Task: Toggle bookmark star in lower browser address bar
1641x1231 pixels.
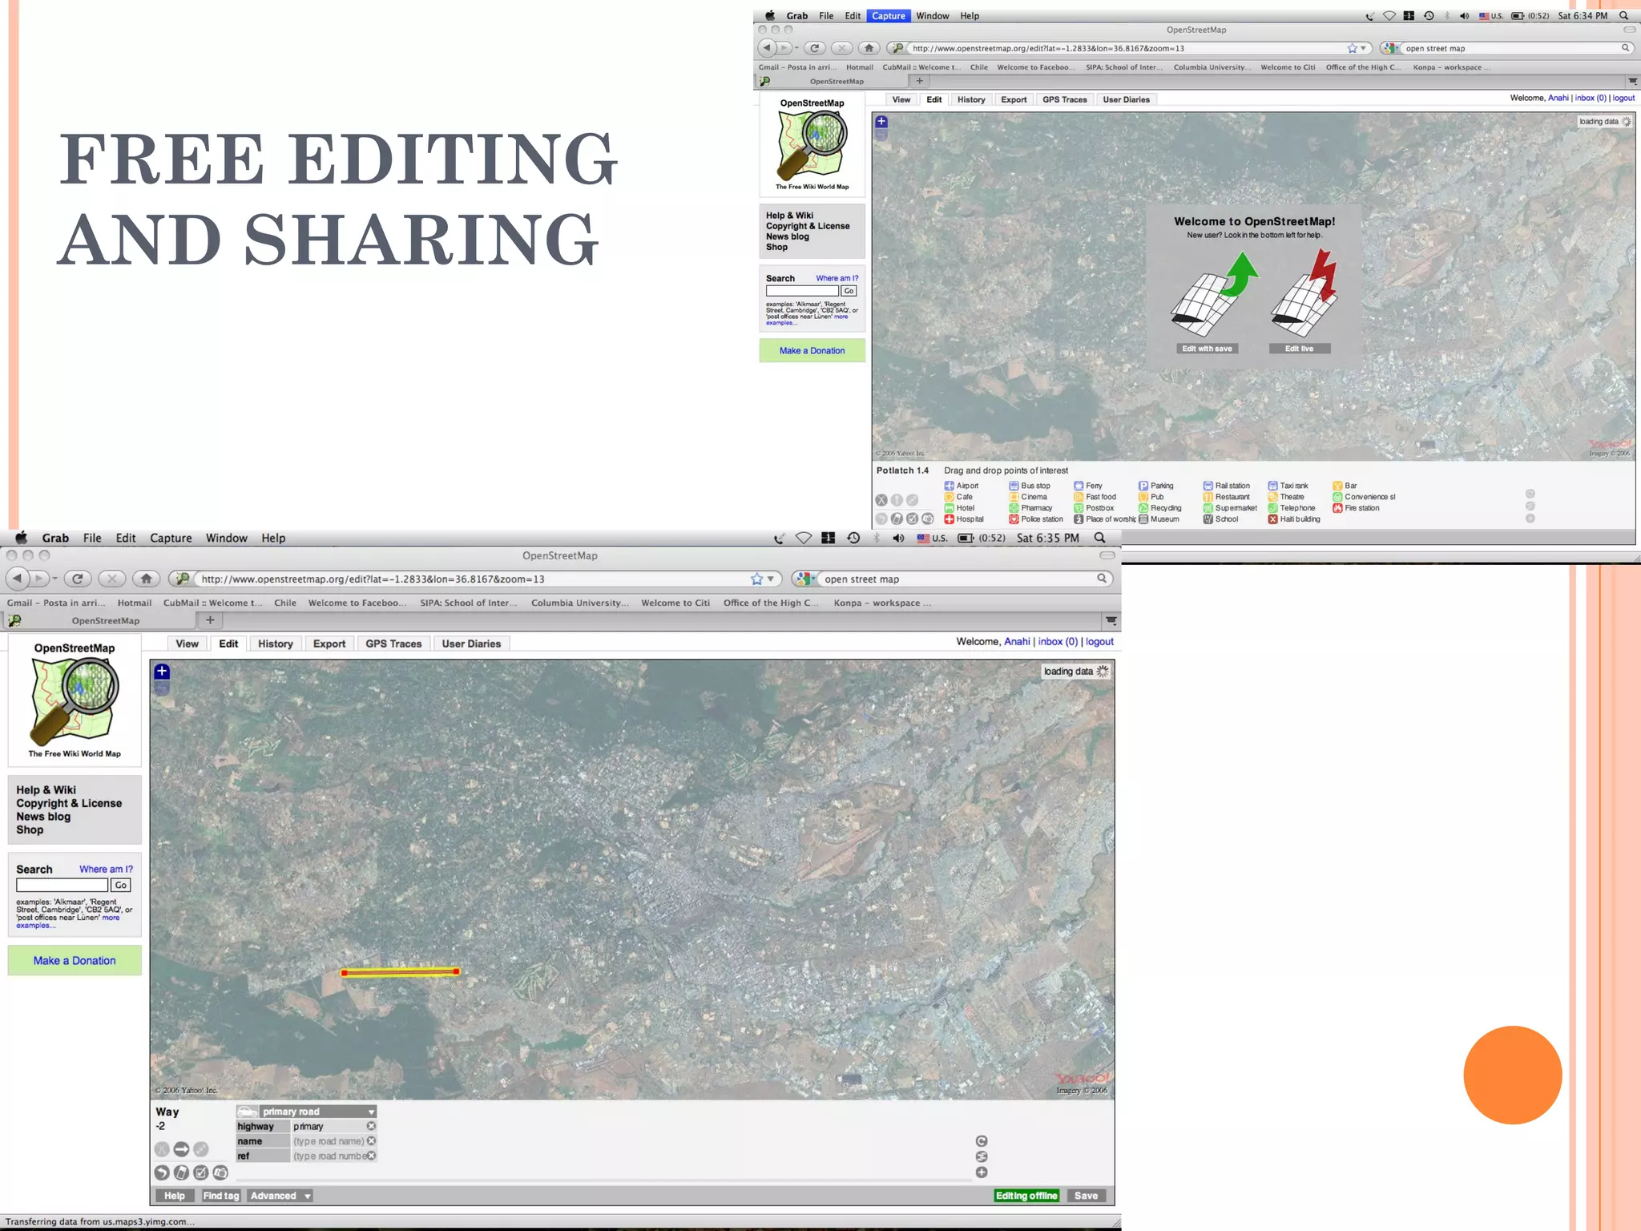Action: point(756,579)
